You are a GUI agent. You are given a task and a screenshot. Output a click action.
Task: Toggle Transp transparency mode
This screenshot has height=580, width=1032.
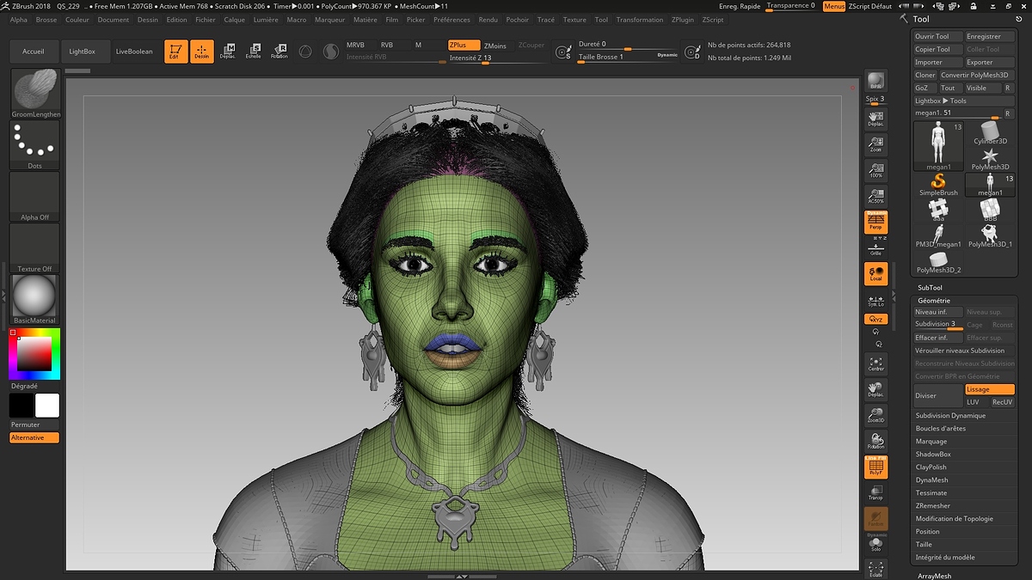(x=875, y=493)
